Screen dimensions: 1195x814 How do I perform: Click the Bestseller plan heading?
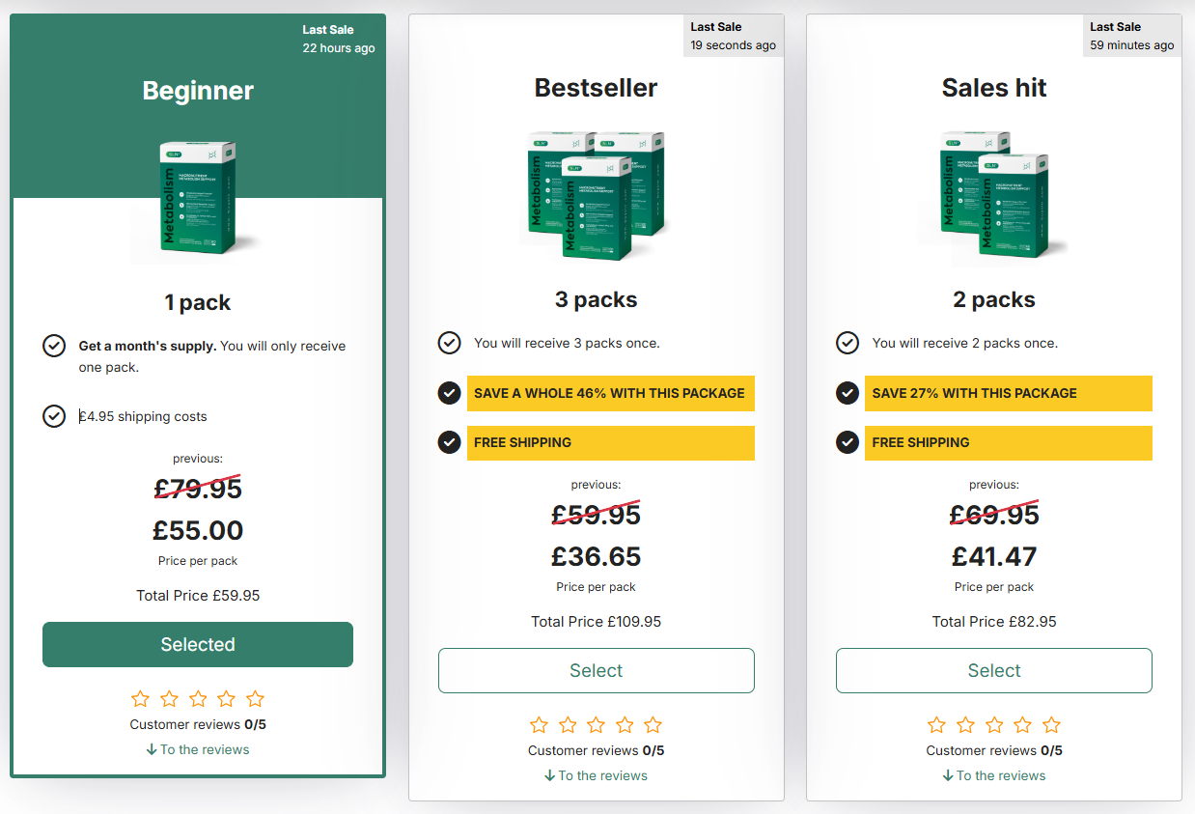point(597,88)
